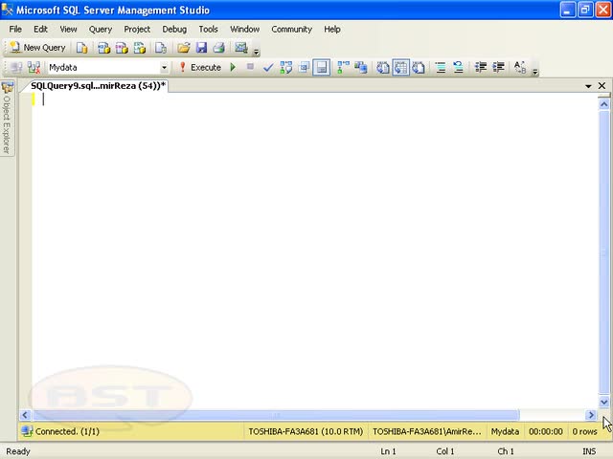Image resolution: width=613 pixels, height=459 pixels.
Task: Click the Execute button
Action: (200, 68)
